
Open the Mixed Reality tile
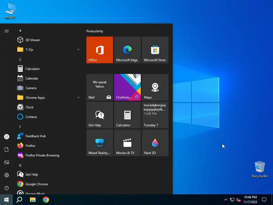(100, 143)
